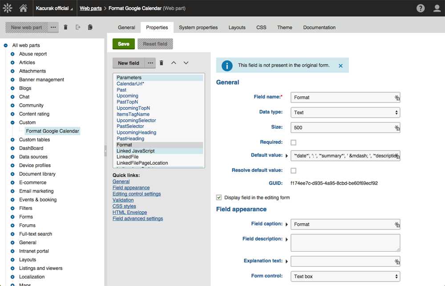Uncheck Display field in the editing form

[219, 197]
